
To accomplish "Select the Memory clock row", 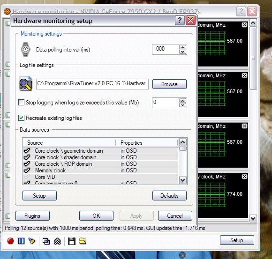I will tap(100, 170).
